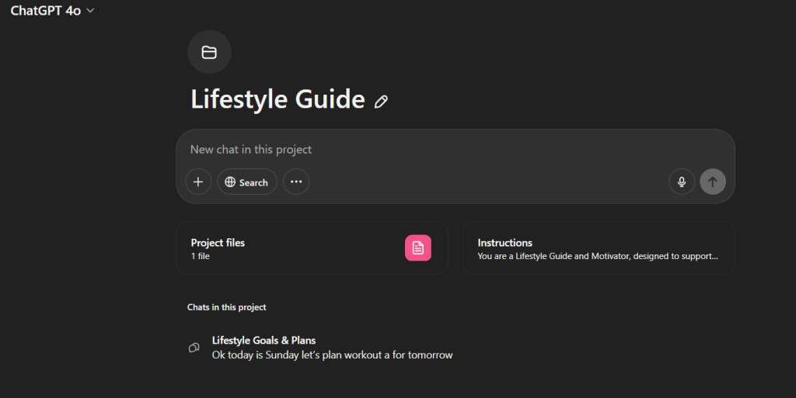Click the 1 file count text

click(x=200, y=256)
